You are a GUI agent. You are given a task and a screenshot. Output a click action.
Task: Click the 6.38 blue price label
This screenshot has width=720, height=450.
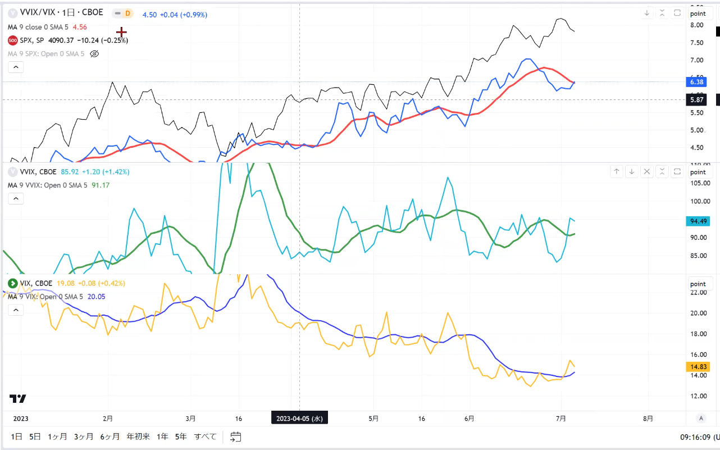[x=696, y=82]
